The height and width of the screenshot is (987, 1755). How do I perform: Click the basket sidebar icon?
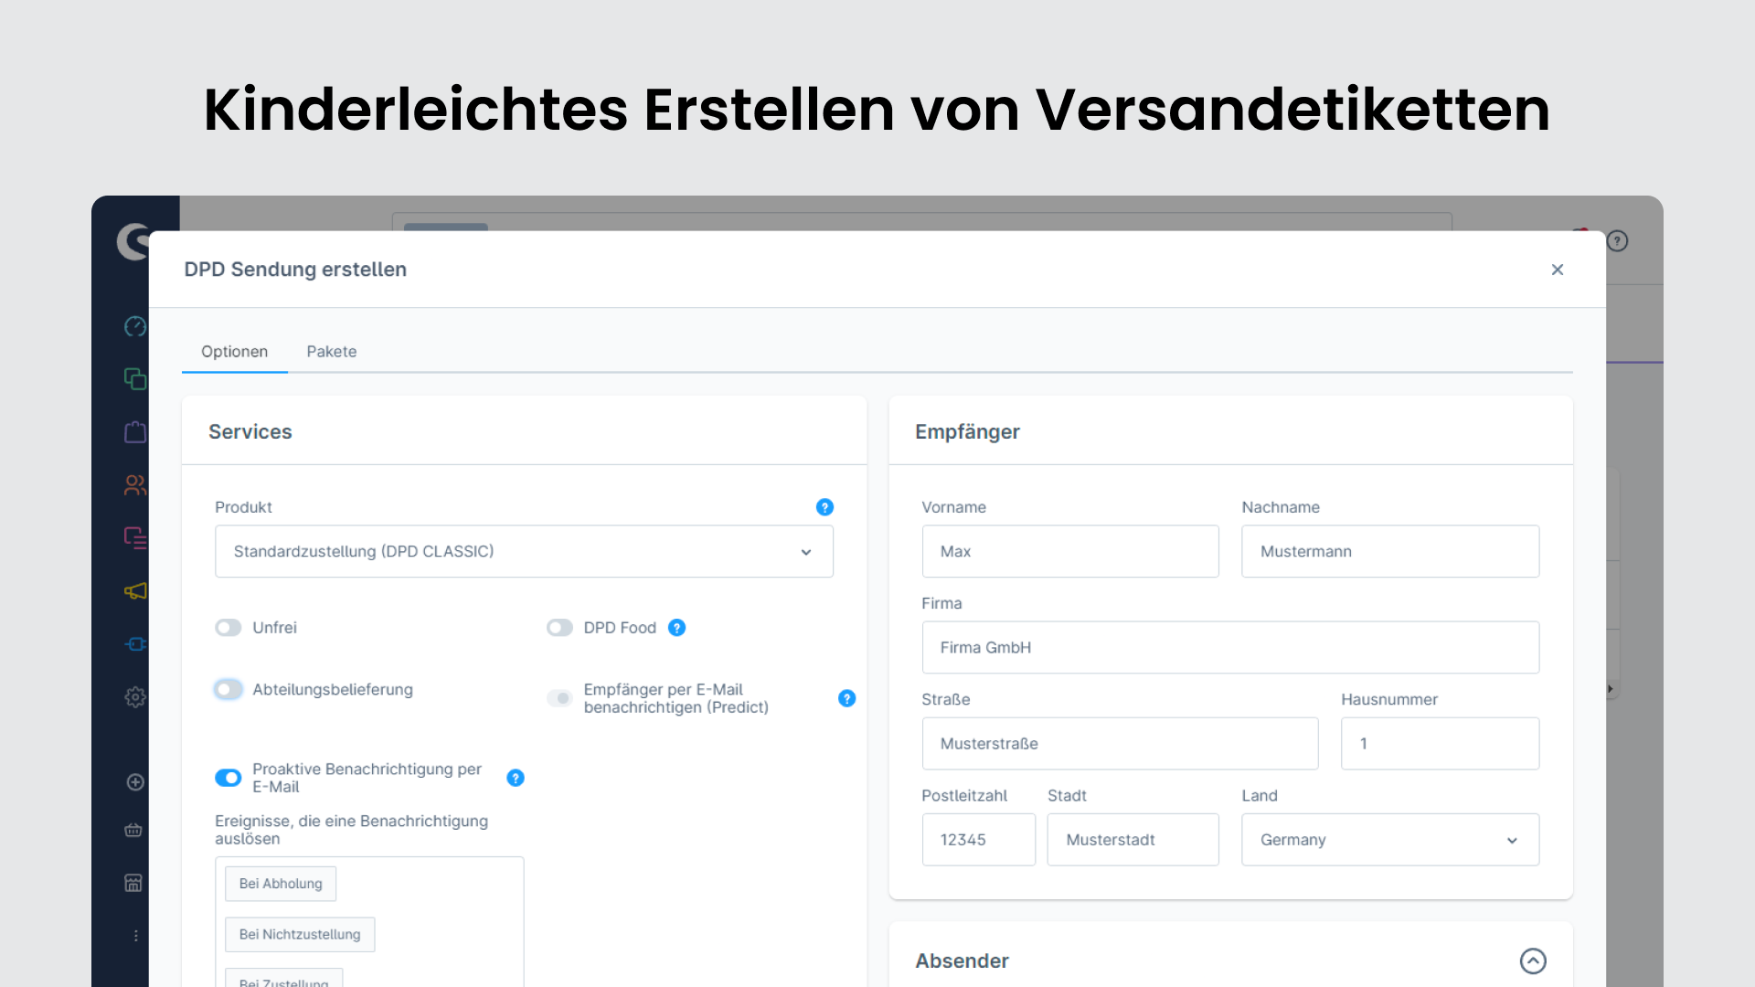click(133, 831)
